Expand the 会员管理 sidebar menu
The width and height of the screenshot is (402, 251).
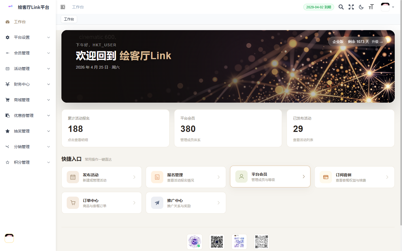point(28,53)
